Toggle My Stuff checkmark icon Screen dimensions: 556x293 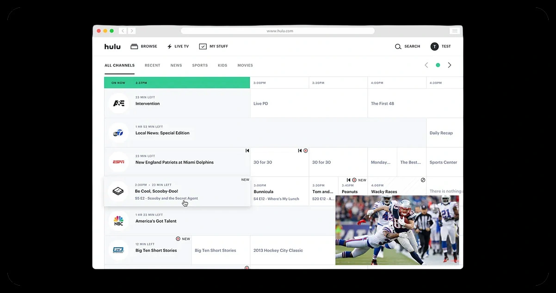click(x=203, y=46)
